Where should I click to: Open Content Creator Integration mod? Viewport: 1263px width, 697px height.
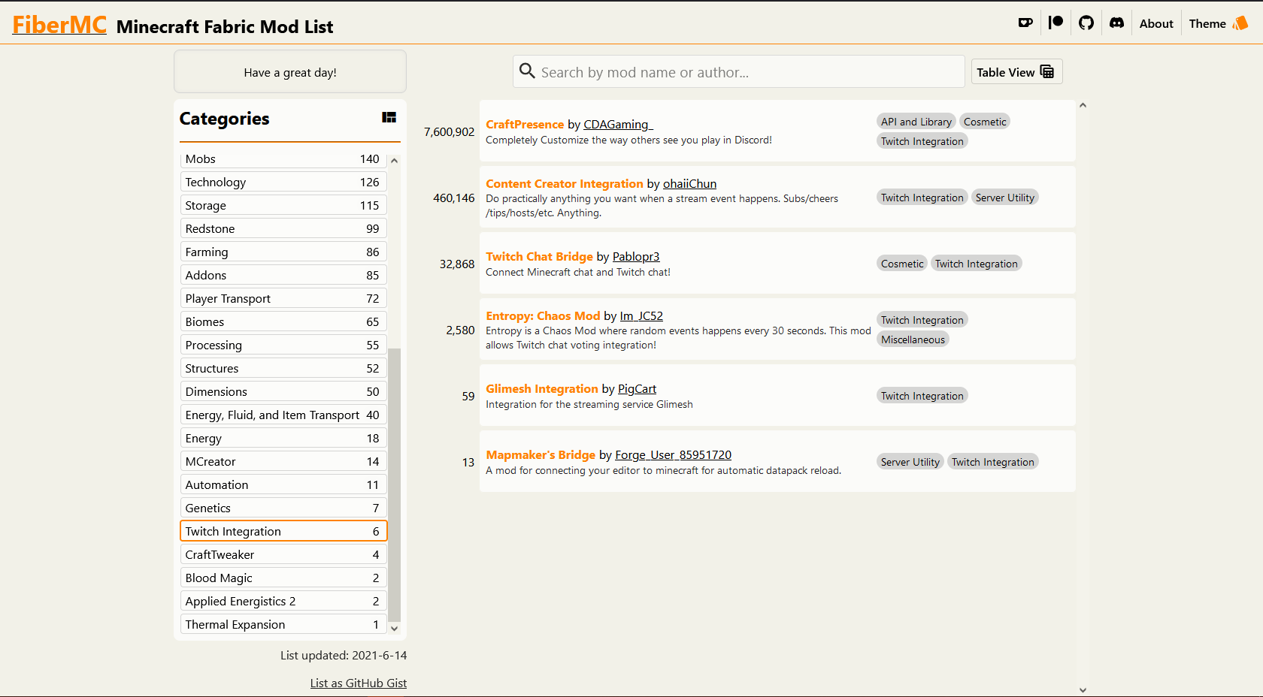(565, 183)
